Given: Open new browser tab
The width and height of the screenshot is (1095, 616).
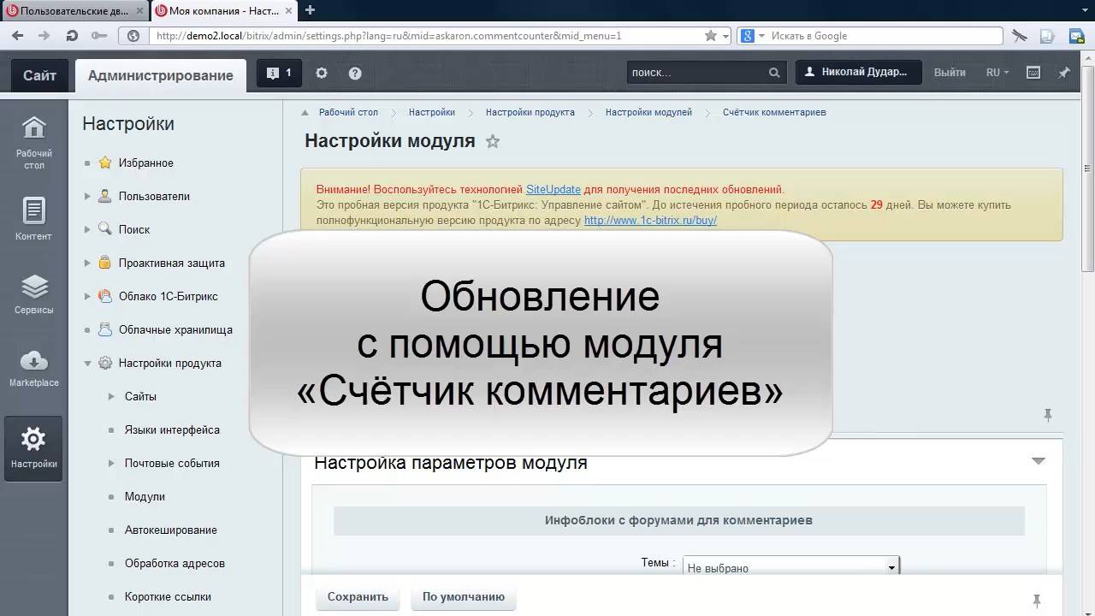Looking at the screenshot, I should pos(310,10).
